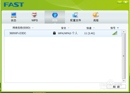Click the scrollbar down arrow
This screenshot has width=130, height=93.
coord(124,81)
